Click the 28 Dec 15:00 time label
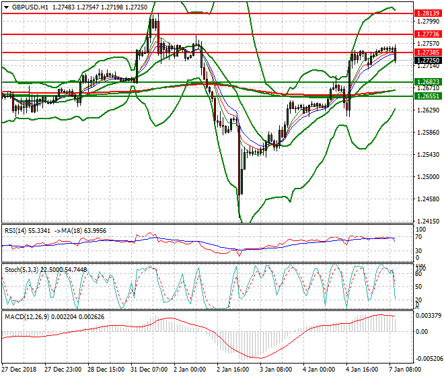This screenshot has width=444, height=377. [106, 370]
